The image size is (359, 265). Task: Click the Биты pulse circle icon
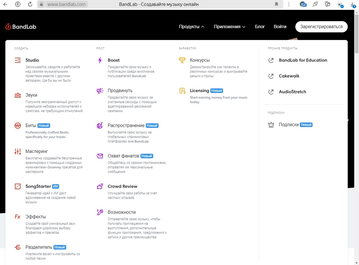coord(18,126)
